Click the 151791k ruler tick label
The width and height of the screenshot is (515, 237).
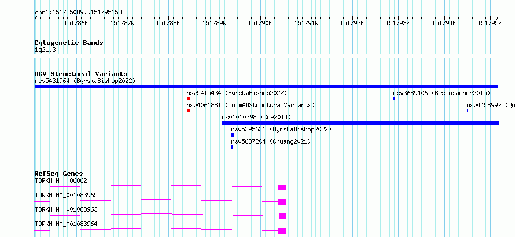tap(306, 23)
